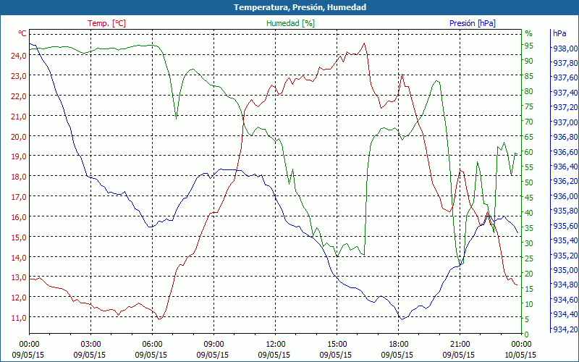Image resolution: width=579 pixels, height=362 pixels.
Task: Click green humidity axis value '55'
Action: pos(529,167)
